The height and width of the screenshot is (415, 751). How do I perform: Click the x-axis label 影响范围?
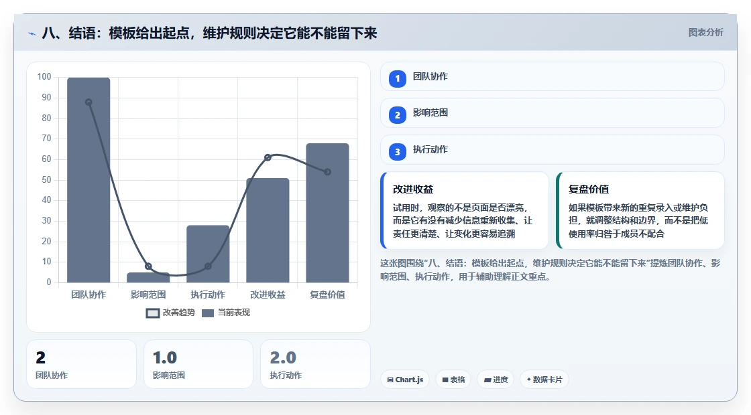(x=148, y=295)
